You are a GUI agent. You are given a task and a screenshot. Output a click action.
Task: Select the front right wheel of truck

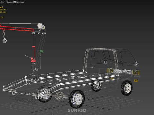(127, 88)
